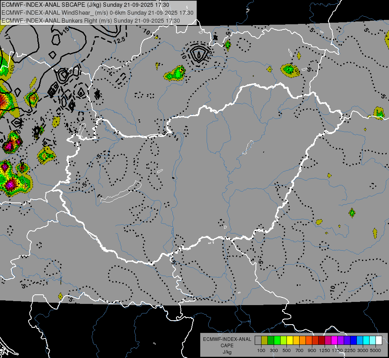Click the SBCAPE (J/kg) title line

[85, 5]
